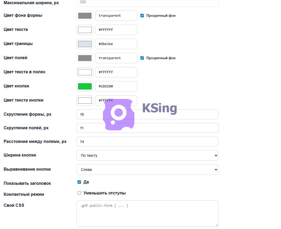This screenshot has height=229, width=281.
Task: Click the form background transparent value field
Action: [x=116, y=16]
